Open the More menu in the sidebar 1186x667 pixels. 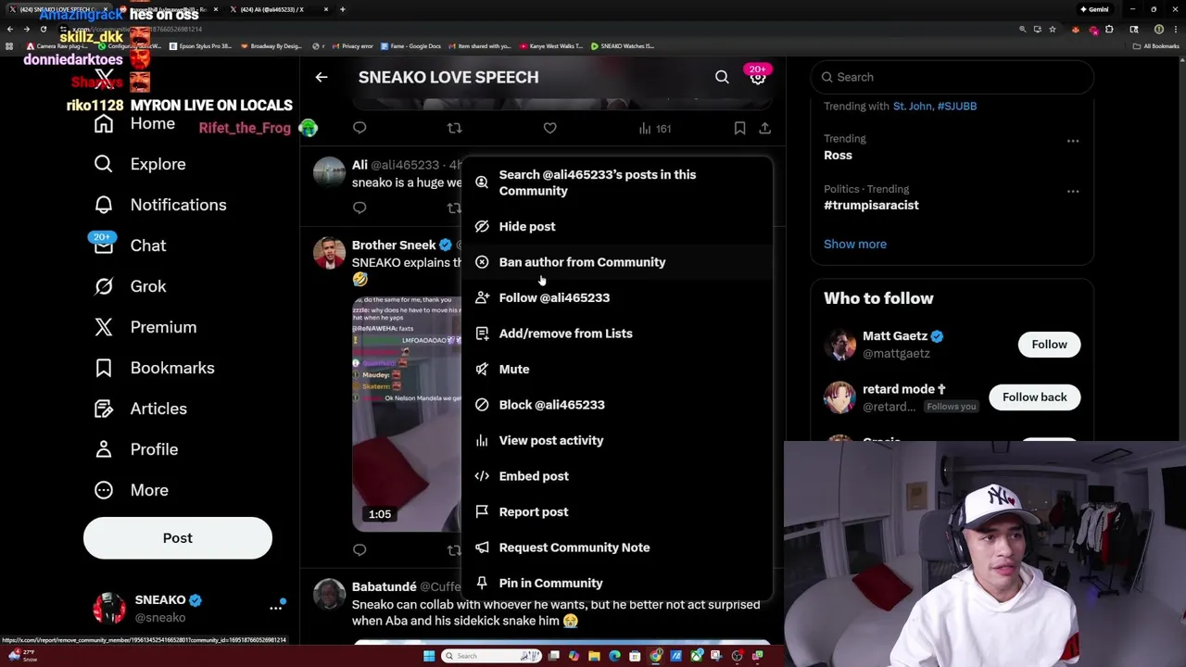[132, 490]
